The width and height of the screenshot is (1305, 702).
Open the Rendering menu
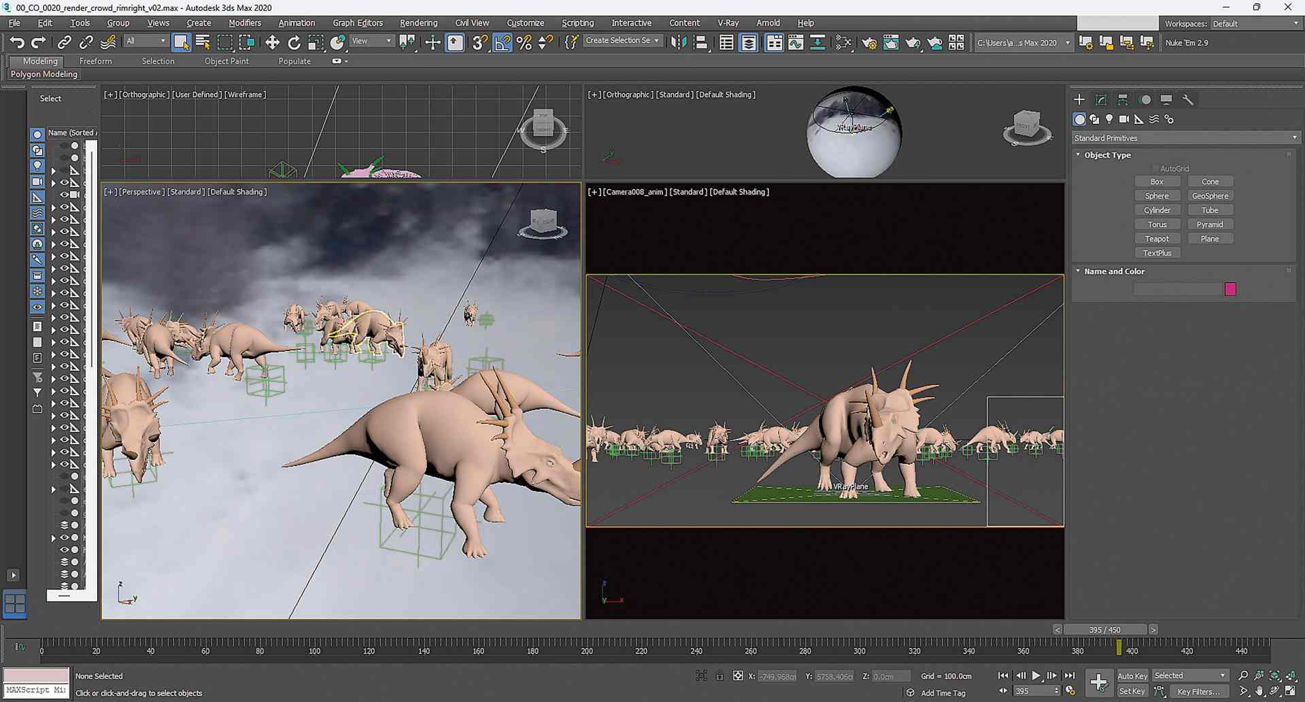[x=418, y=22]
